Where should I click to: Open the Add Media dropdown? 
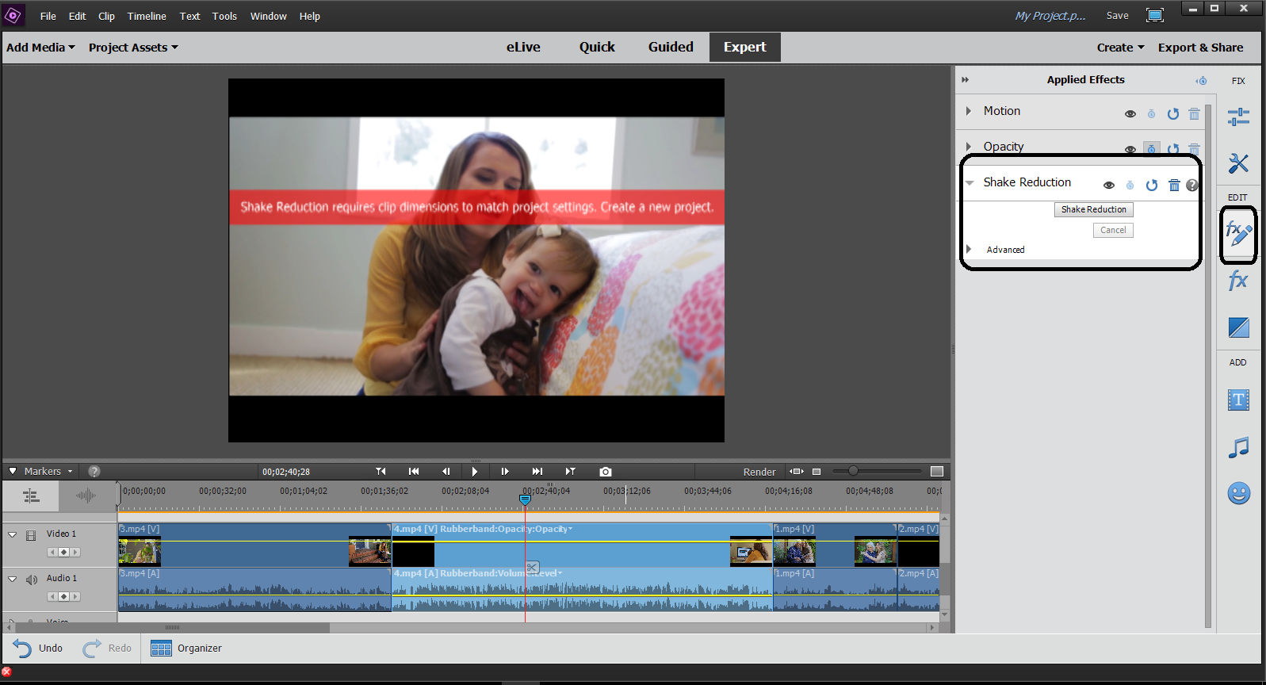click(x=40, y=48)
